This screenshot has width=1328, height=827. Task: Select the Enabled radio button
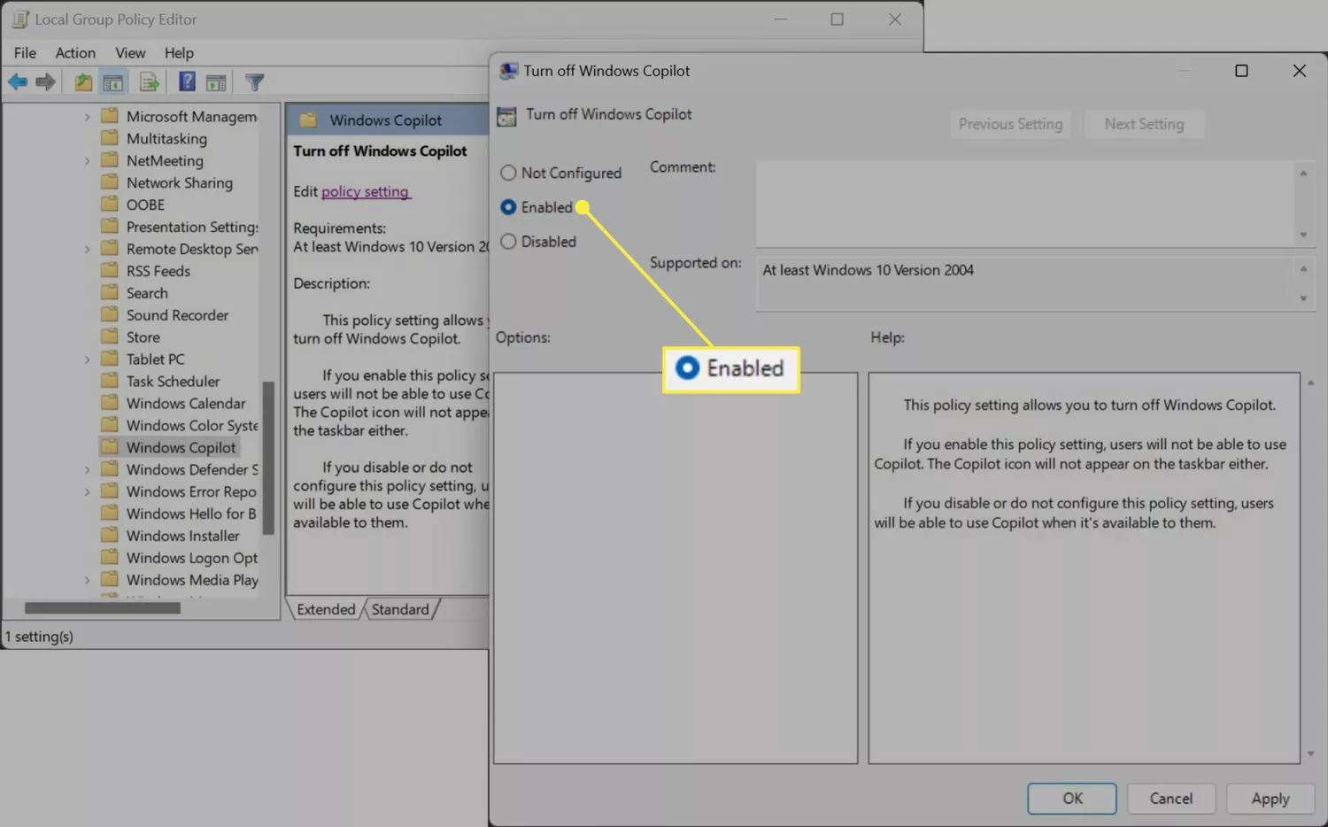click(508, 207)
